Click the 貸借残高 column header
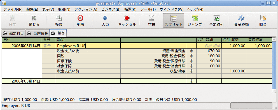 [259, 40]
